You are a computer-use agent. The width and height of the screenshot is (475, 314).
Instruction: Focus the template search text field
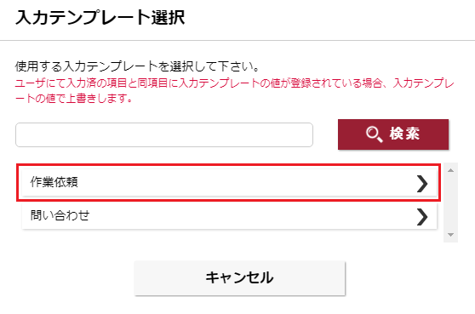coord(164,134)
